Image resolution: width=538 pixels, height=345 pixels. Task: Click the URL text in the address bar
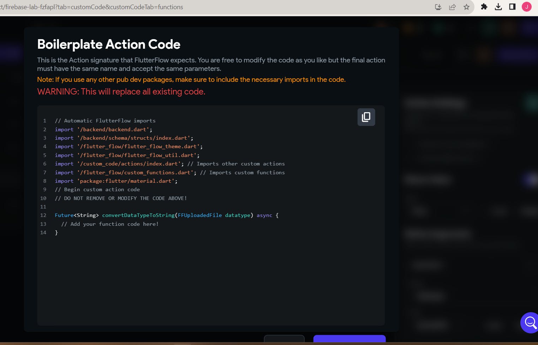click(x=92, y=7)
